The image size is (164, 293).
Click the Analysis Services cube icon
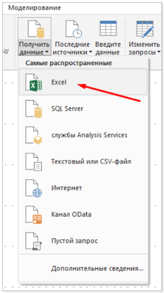pyautogui.click(x=33, y=135)
